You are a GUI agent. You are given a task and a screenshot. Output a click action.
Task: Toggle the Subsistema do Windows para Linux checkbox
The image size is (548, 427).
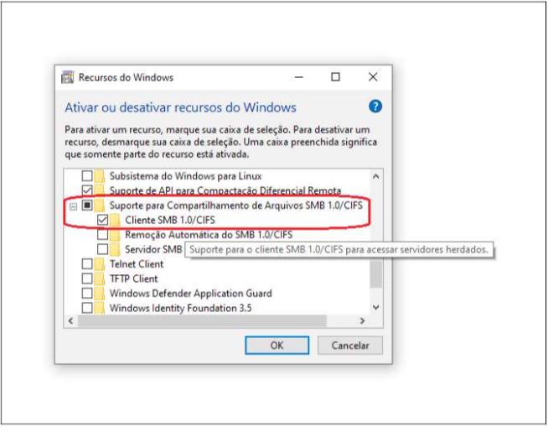click(x=86, y=176)
